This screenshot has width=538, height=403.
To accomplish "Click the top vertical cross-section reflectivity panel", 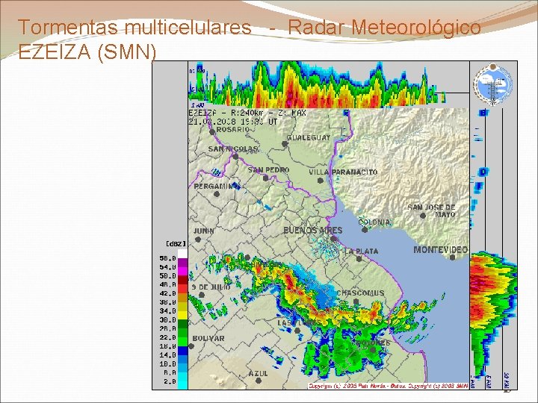I will pos(329,84).
